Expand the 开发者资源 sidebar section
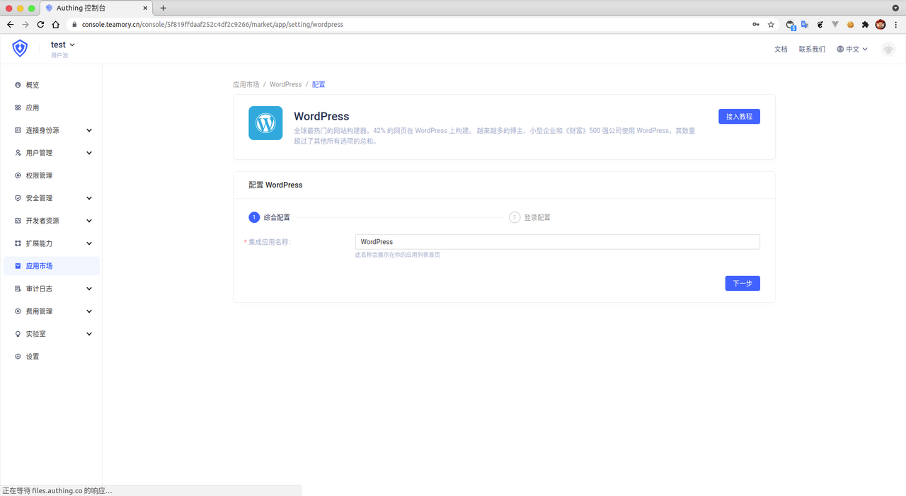 (x=51, y=221)
